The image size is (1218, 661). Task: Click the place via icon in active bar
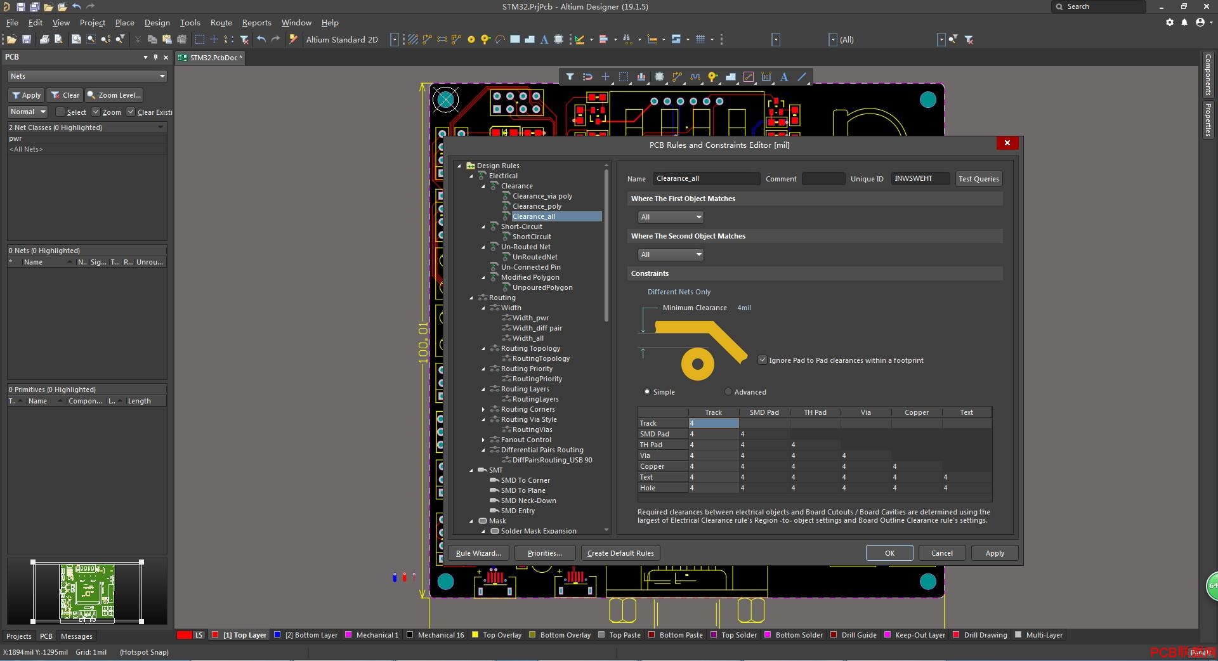[x=713, y=77]
